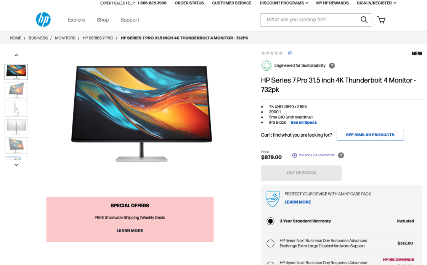Select the HP 5year Next Business Day option
This screenshot has width=427, height=265.
[x=270, y=243]
